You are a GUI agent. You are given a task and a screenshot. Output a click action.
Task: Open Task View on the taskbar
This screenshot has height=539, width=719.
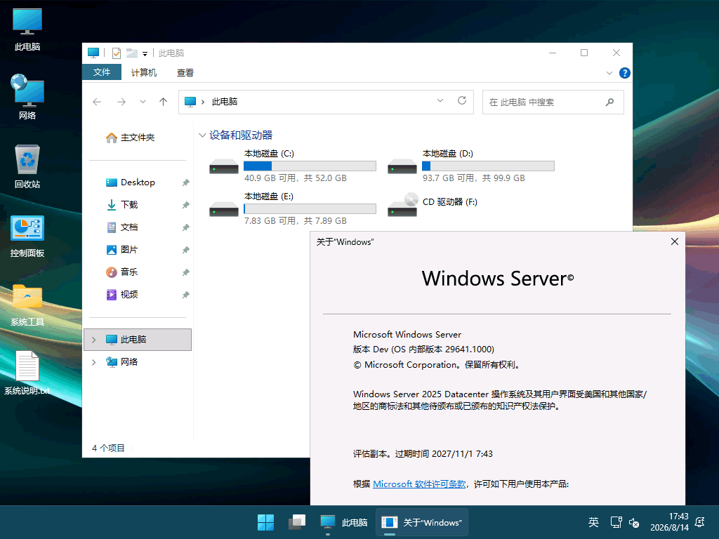pyautogui.click(x=297, y=522)
